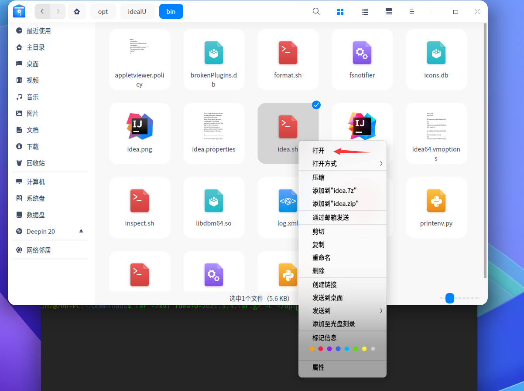Viewport: 524px width, 391px height.
Task: Open 下载 in the sidebar
Action: [51, 146]
